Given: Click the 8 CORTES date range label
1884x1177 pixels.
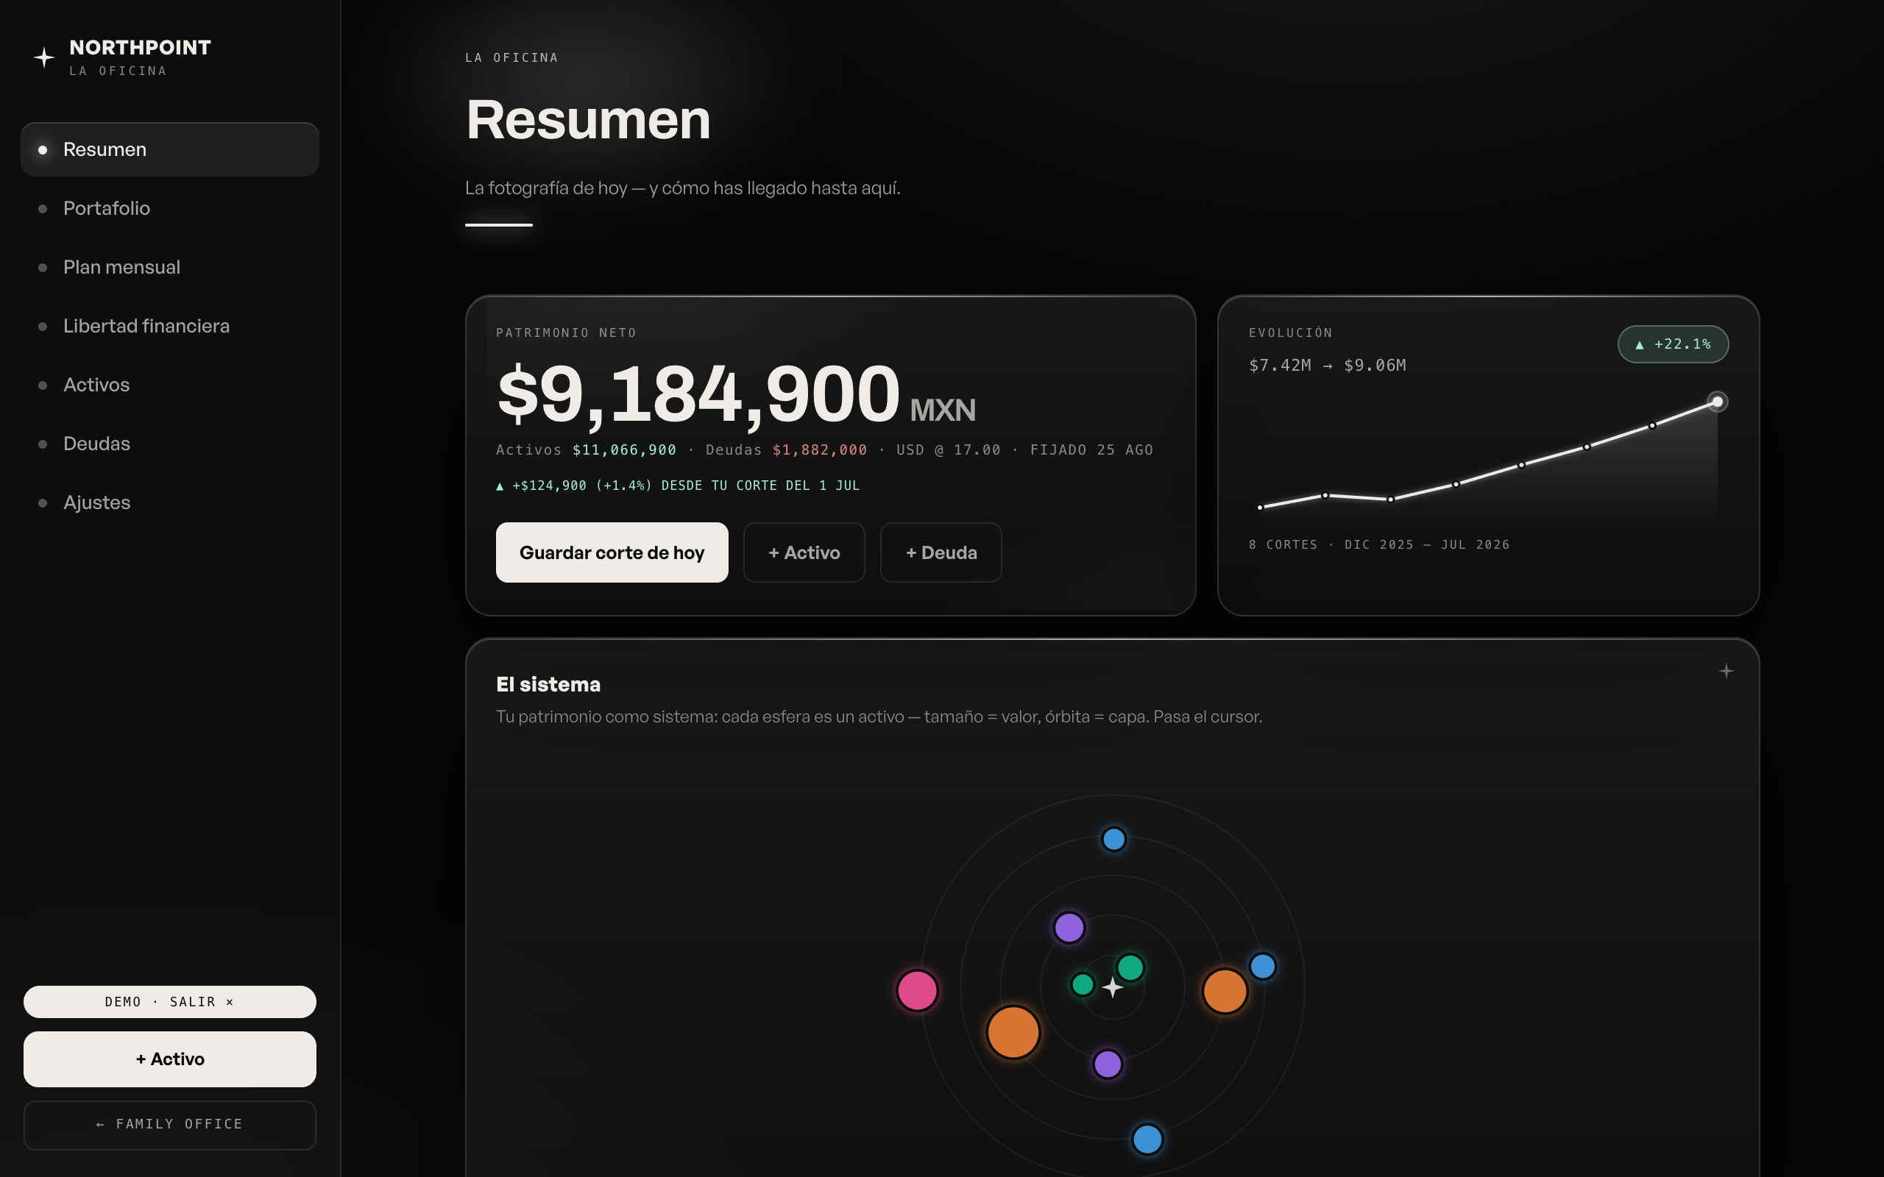Looking at the screenshot, I should [1378, 545].
